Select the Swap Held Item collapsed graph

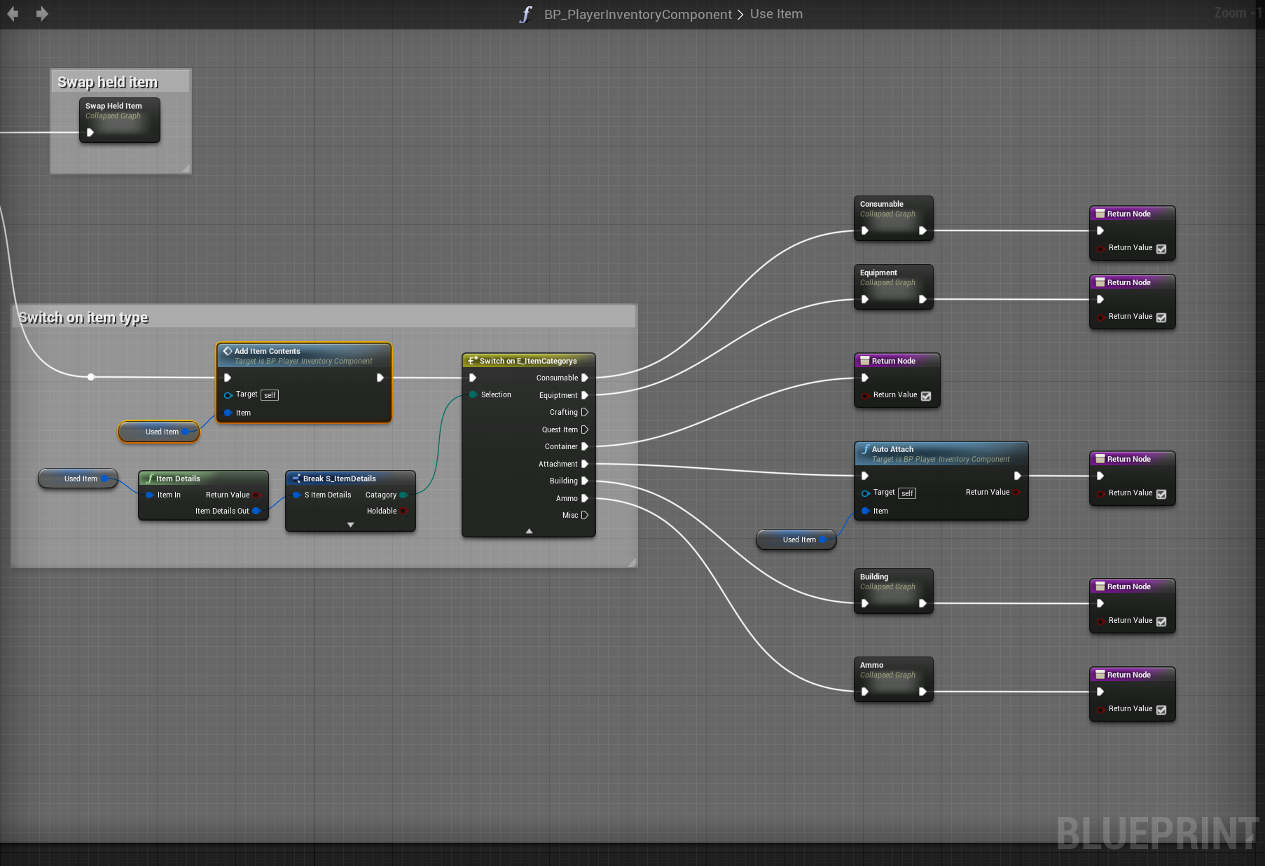pyautogui.click(x=119, y=111)
